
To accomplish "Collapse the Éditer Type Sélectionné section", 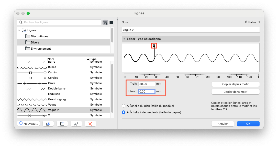I will point(124,39).
